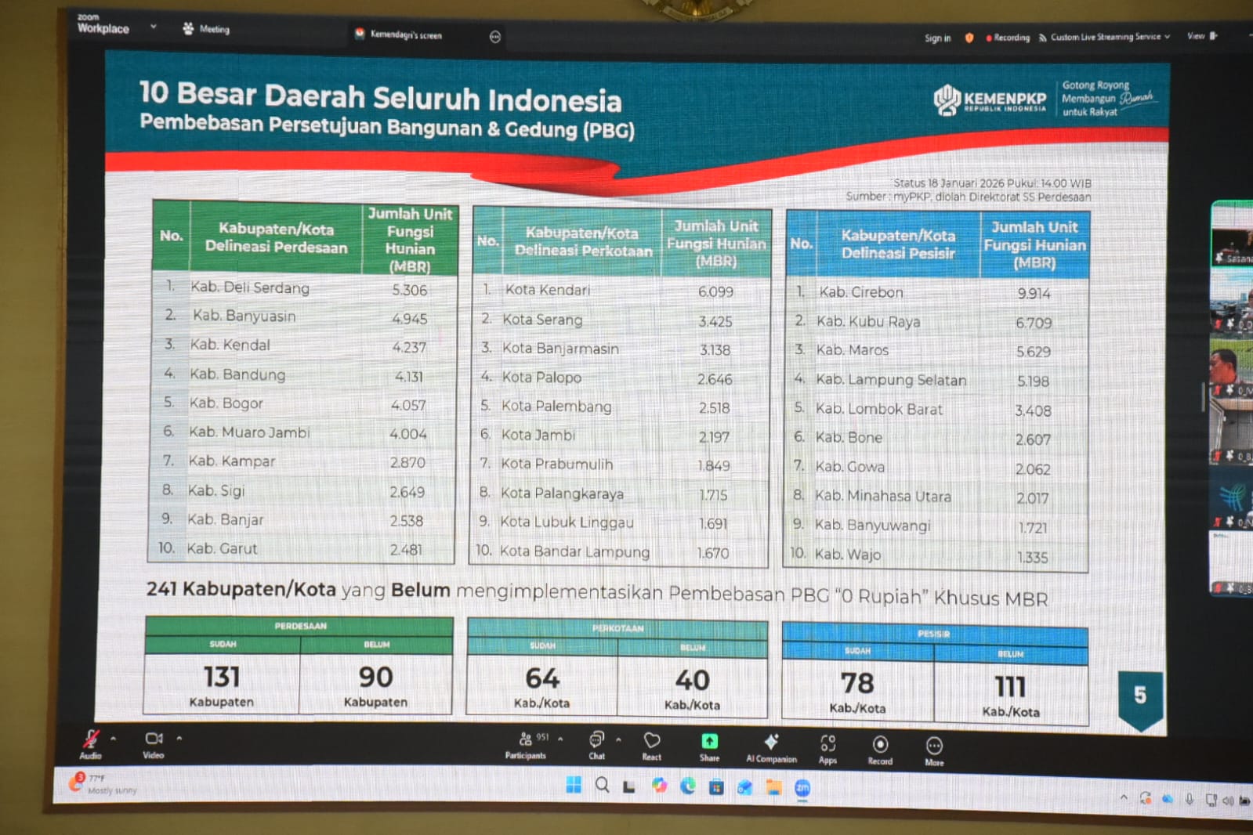Open the Windows Start menu
Viewport: 1253px width, 835px height.
coord(574,785)
